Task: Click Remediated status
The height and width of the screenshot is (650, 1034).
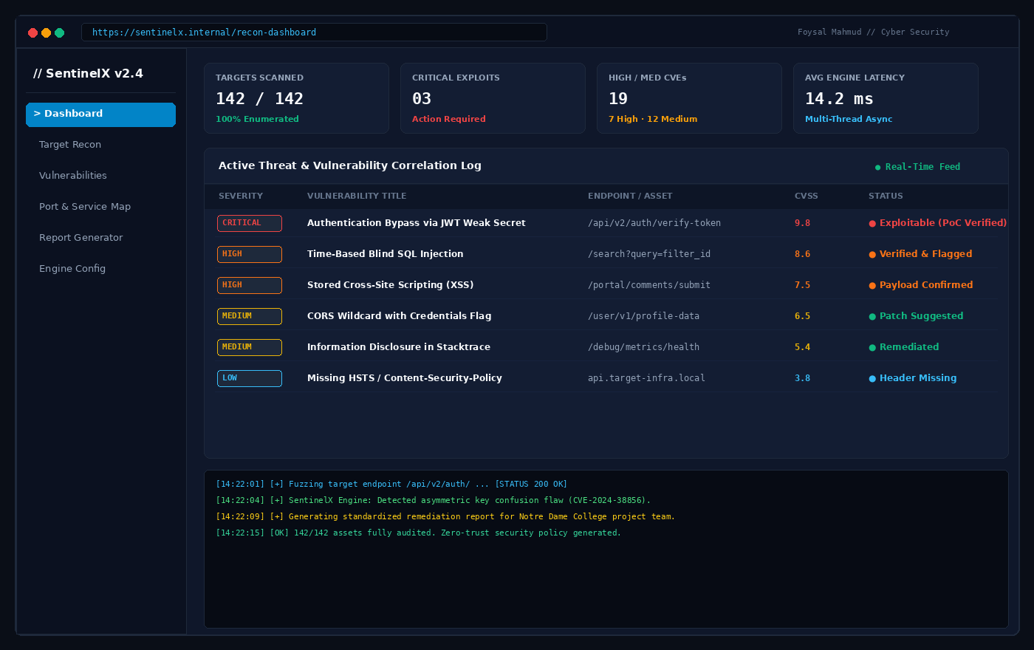Action: point(904,347)
